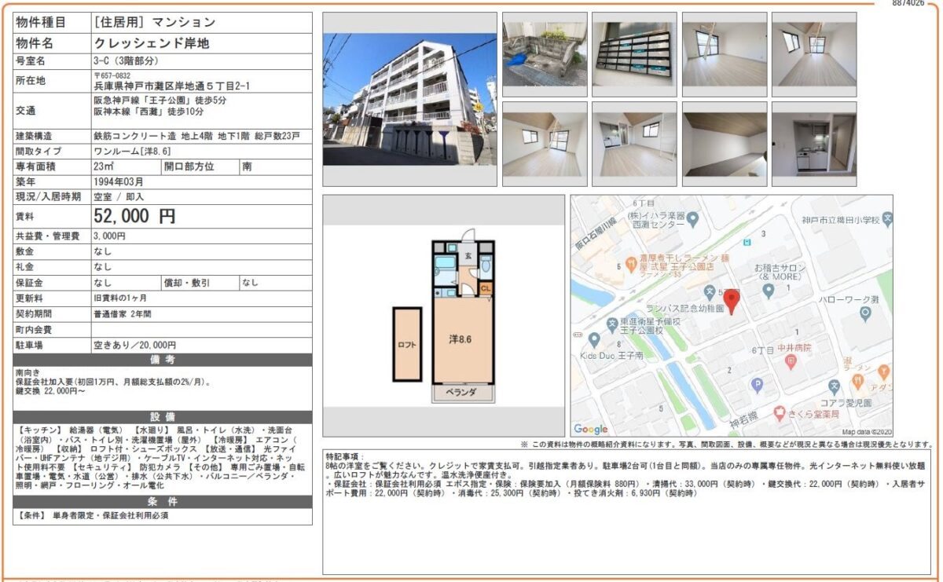Image resolution: width=943 pixels, height=582 pixels.
Task: Click the ベランダ area on floor plan
Action: (463, 392)
